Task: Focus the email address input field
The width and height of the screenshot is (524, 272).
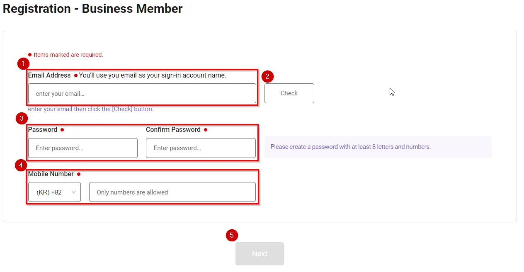Action: [x=142, y=94]
